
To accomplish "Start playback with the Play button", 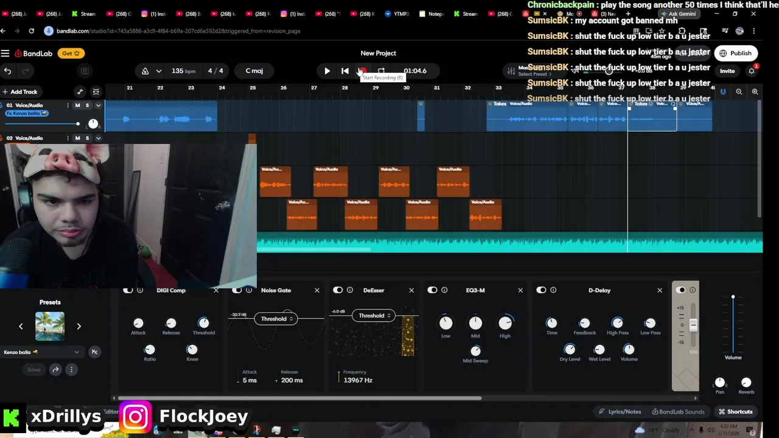I will coord(327,71).
